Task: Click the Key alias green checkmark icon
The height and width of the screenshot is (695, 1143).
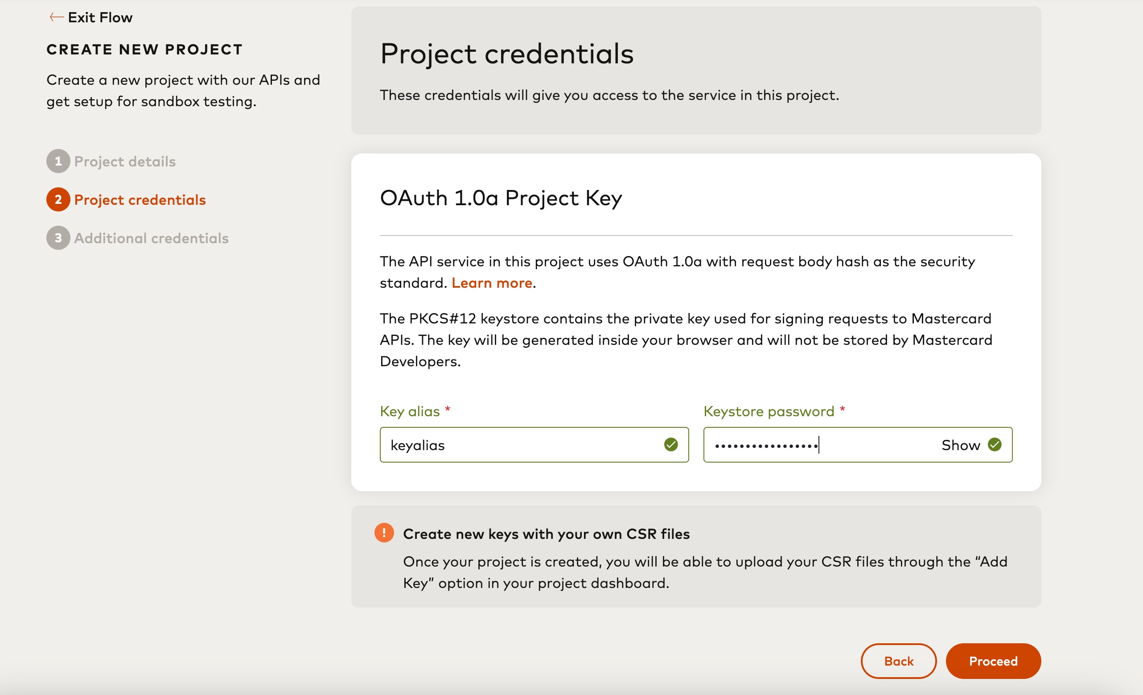Action: pos(670,445)
